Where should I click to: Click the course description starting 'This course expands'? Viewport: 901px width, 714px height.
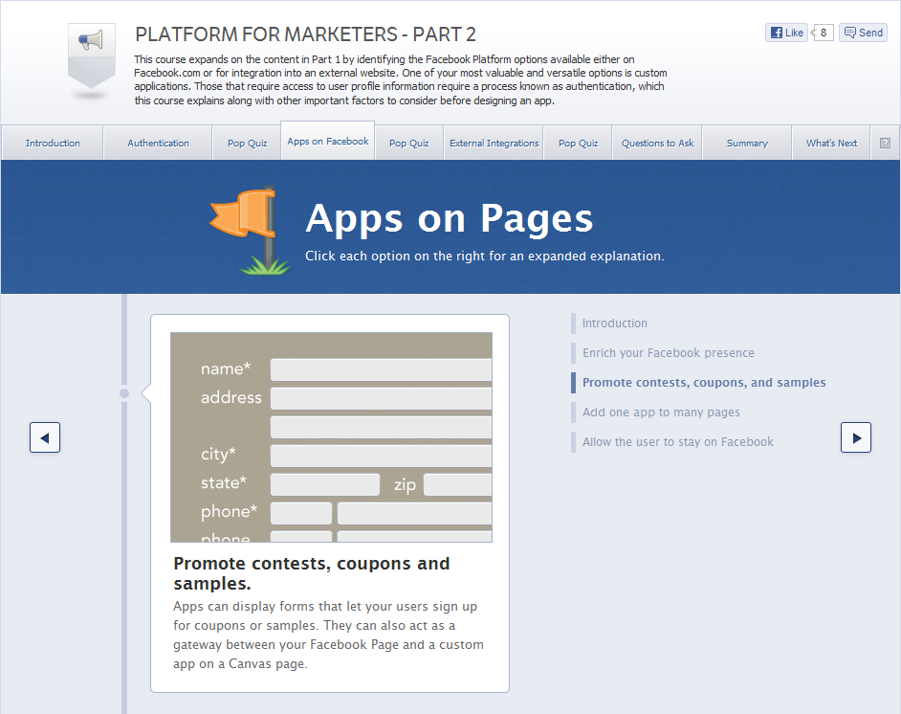tap(401, 79)
